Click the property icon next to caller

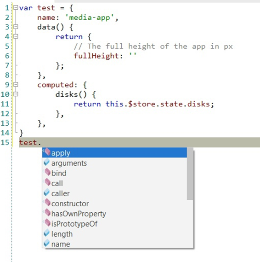tap(47, 192)
